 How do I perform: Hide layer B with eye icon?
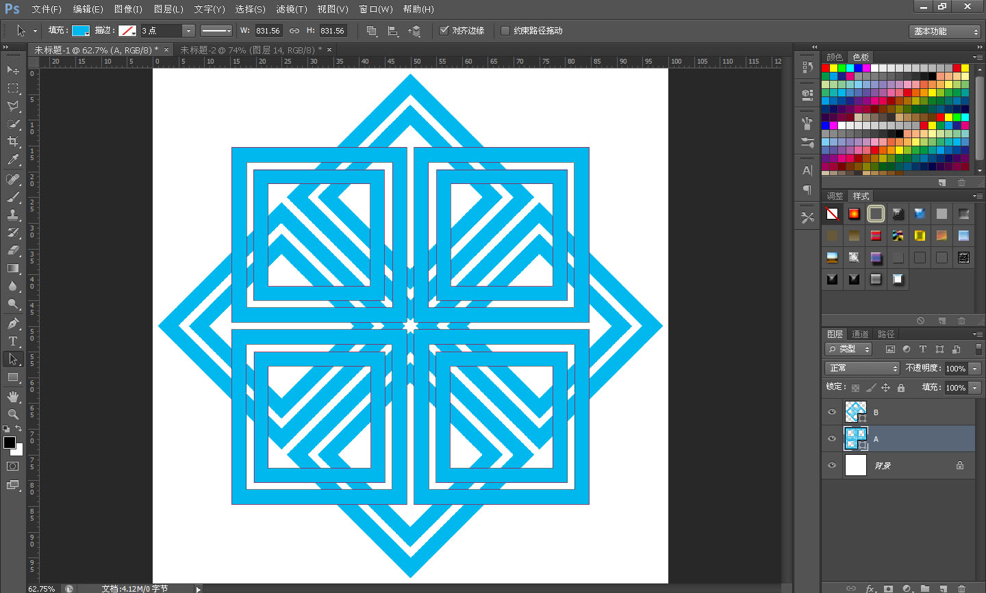(x=832, y=412)
